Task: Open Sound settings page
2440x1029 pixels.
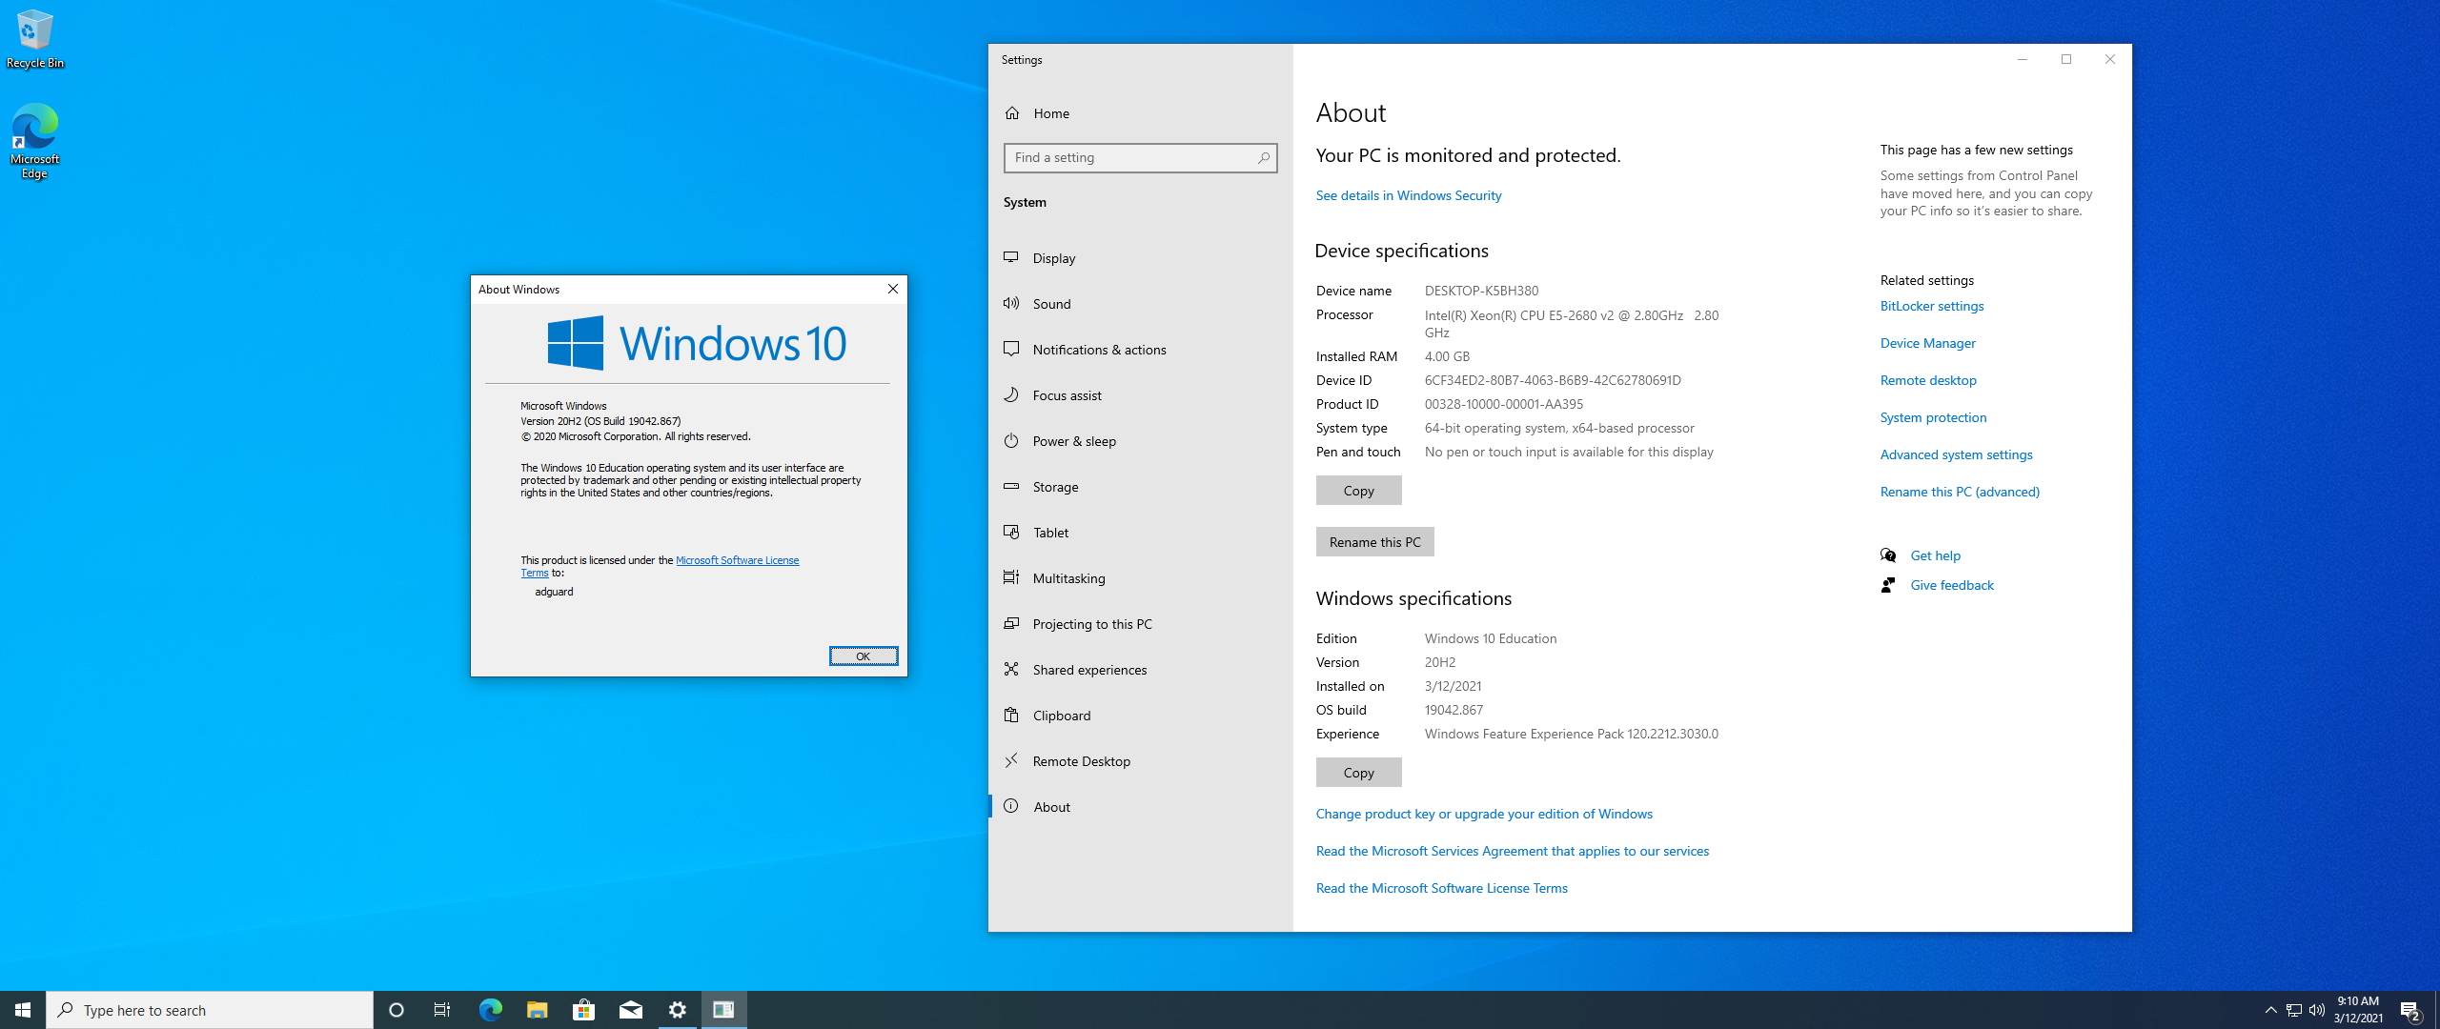Action: point(1140,304)
